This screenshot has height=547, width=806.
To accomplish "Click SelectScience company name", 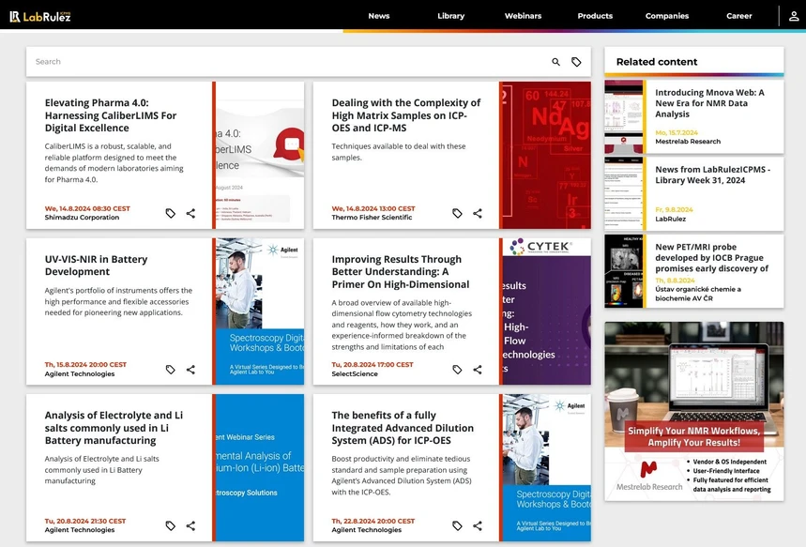I will coord(355,373).
